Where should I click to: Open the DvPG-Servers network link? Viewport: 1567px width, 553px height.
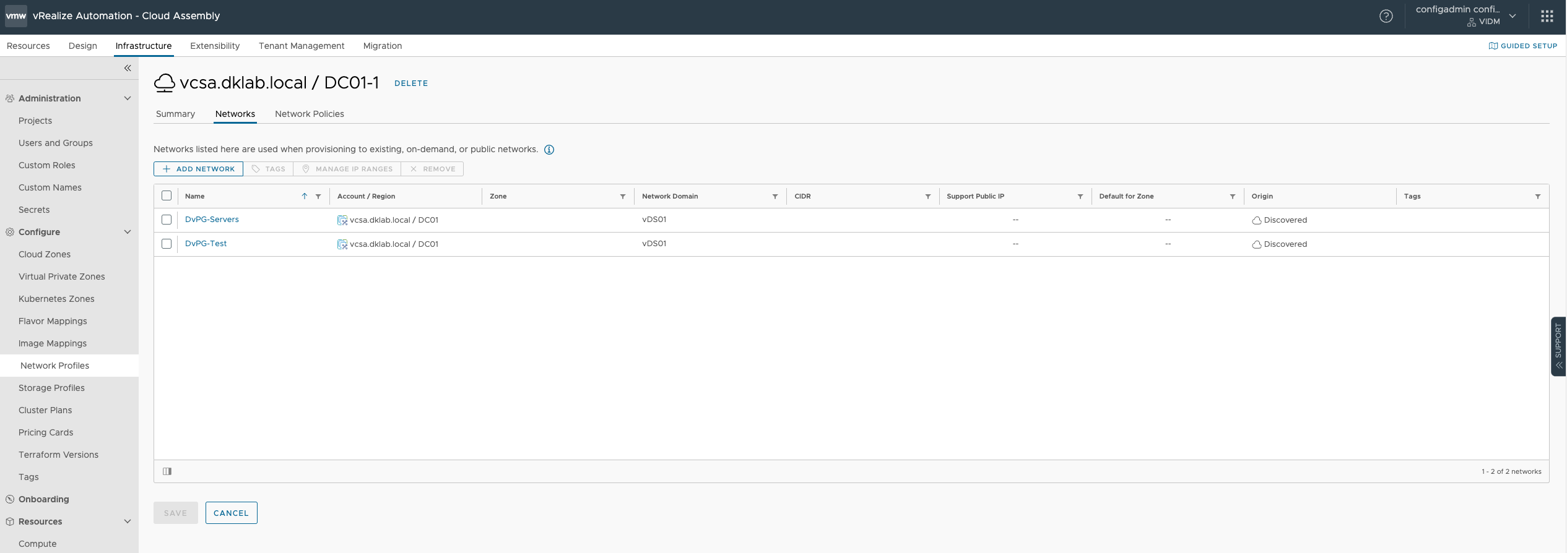point(212,220)
